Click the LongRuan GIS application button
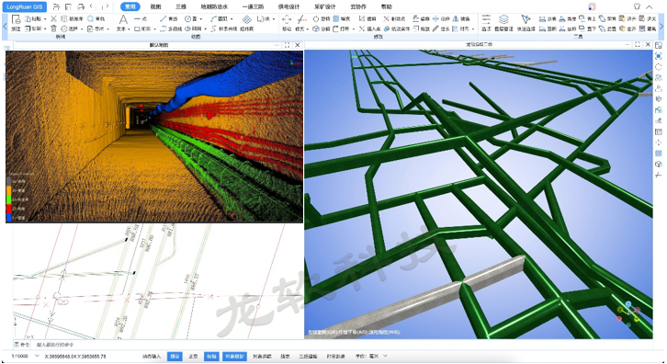667x364 pixels. [25, 6]
